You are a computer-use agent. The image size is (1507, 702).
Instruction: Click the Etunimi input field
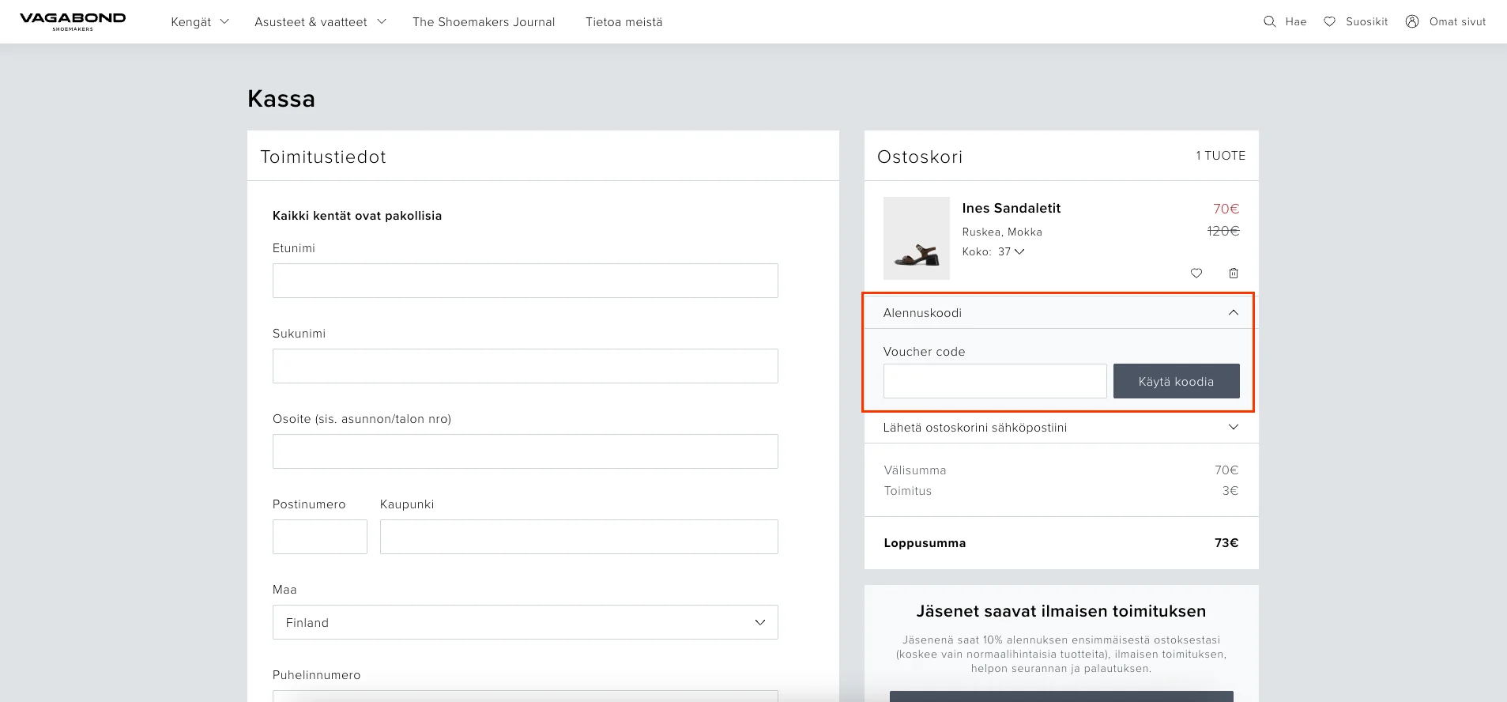[x=526, y=281]
